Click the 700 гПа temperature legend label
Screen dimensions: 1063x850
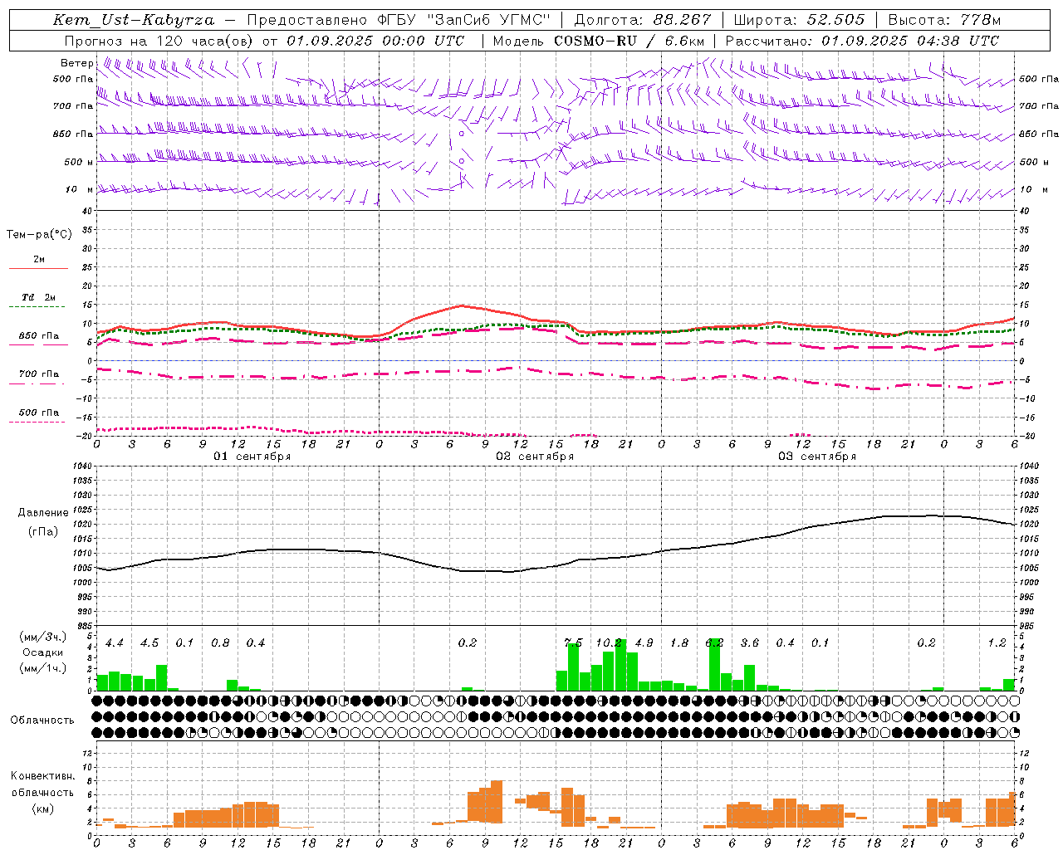pyautogui.click(x=39, y=374)
